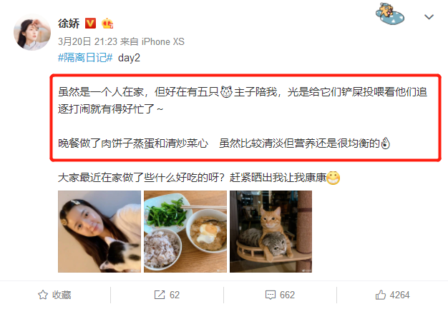Viewport: 448px width, 309px height.
Task: Open the #隔离日记# hashtag topic
Action: (85, 58)
